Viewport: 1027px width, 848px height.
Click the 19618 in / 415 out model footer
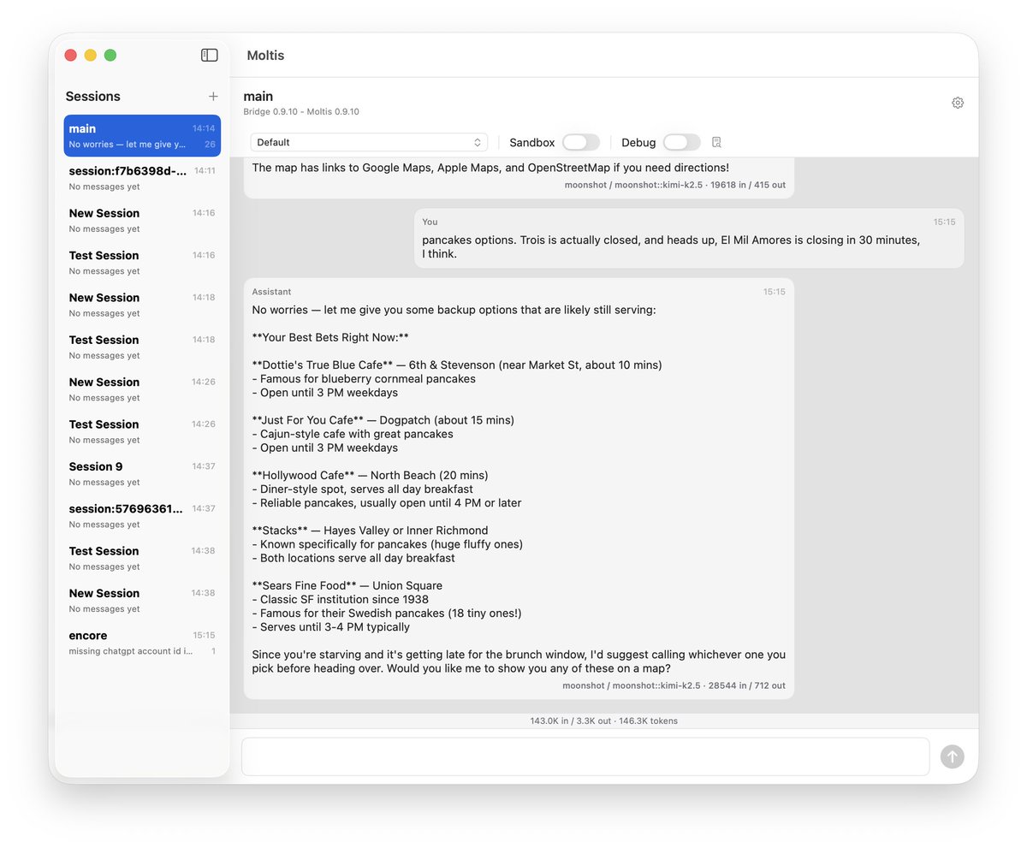(675, 185)
